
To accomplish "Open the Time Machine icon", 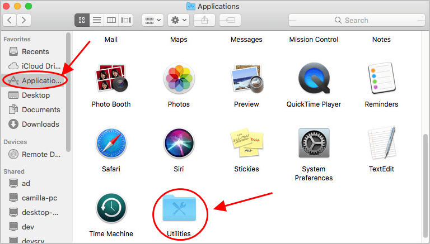I will pyautogui.click(x=111, y=208).
